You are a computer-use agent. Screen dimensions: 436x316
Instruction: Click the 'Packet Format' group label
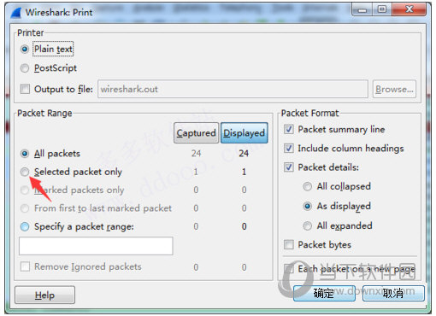(310, 113)
